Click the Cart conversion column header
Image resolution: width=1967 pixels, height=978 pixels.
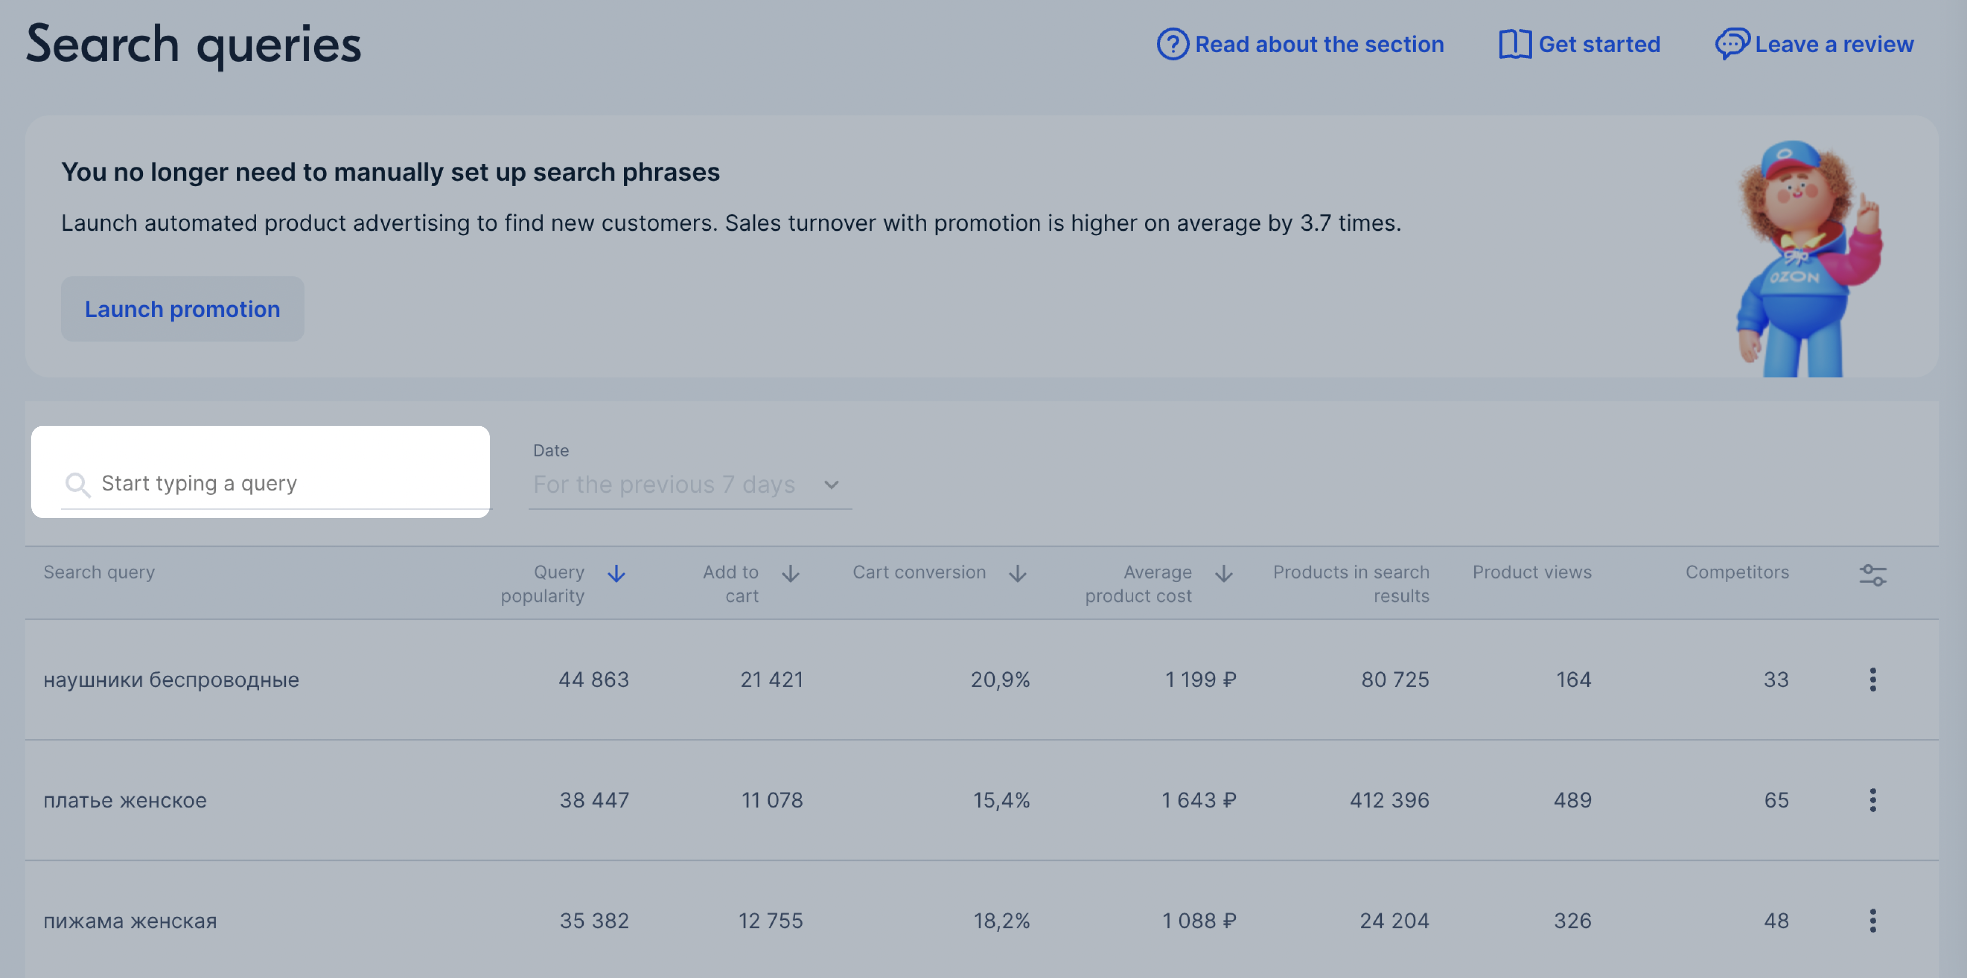point(919,572)
